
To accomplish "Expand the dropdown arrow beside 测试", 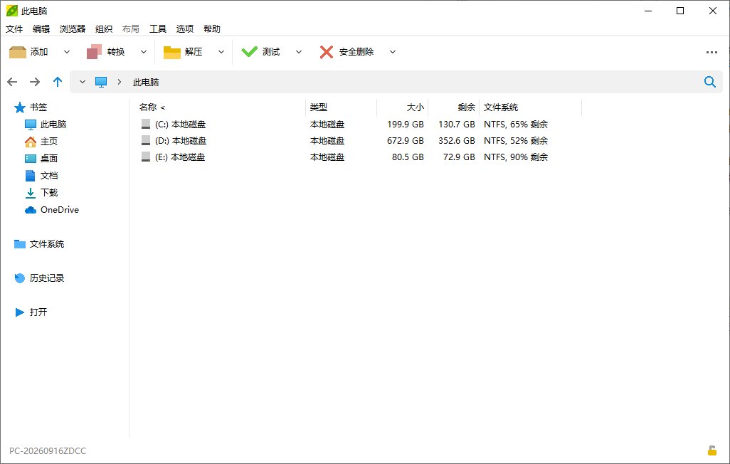I will [299, 52].
